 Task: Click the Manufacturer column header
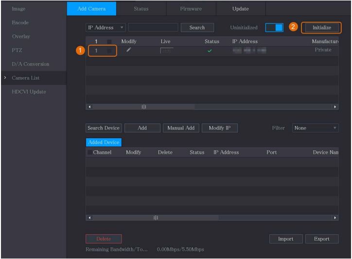pyautogui.click(x=325, y=41)
